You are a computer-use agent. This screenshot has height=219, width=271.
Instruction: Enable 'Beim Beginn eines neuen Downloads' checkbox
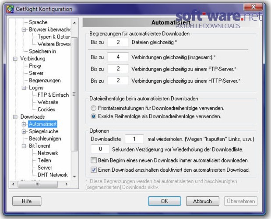tap(94, 160)
